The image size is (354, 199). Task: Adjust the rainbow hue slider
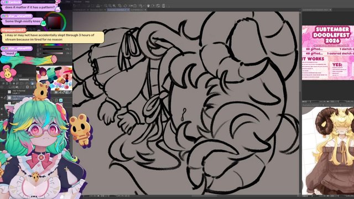(x=53, y=45)
